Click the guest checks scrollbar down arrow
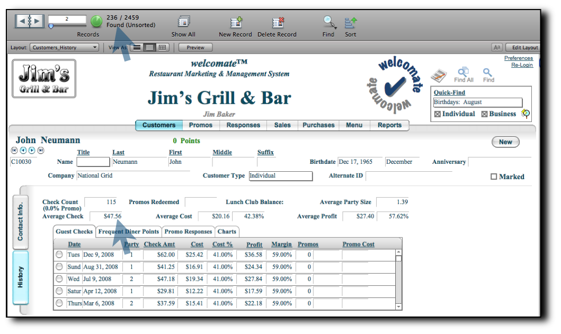Screen dimensions: 561x334 398,306
